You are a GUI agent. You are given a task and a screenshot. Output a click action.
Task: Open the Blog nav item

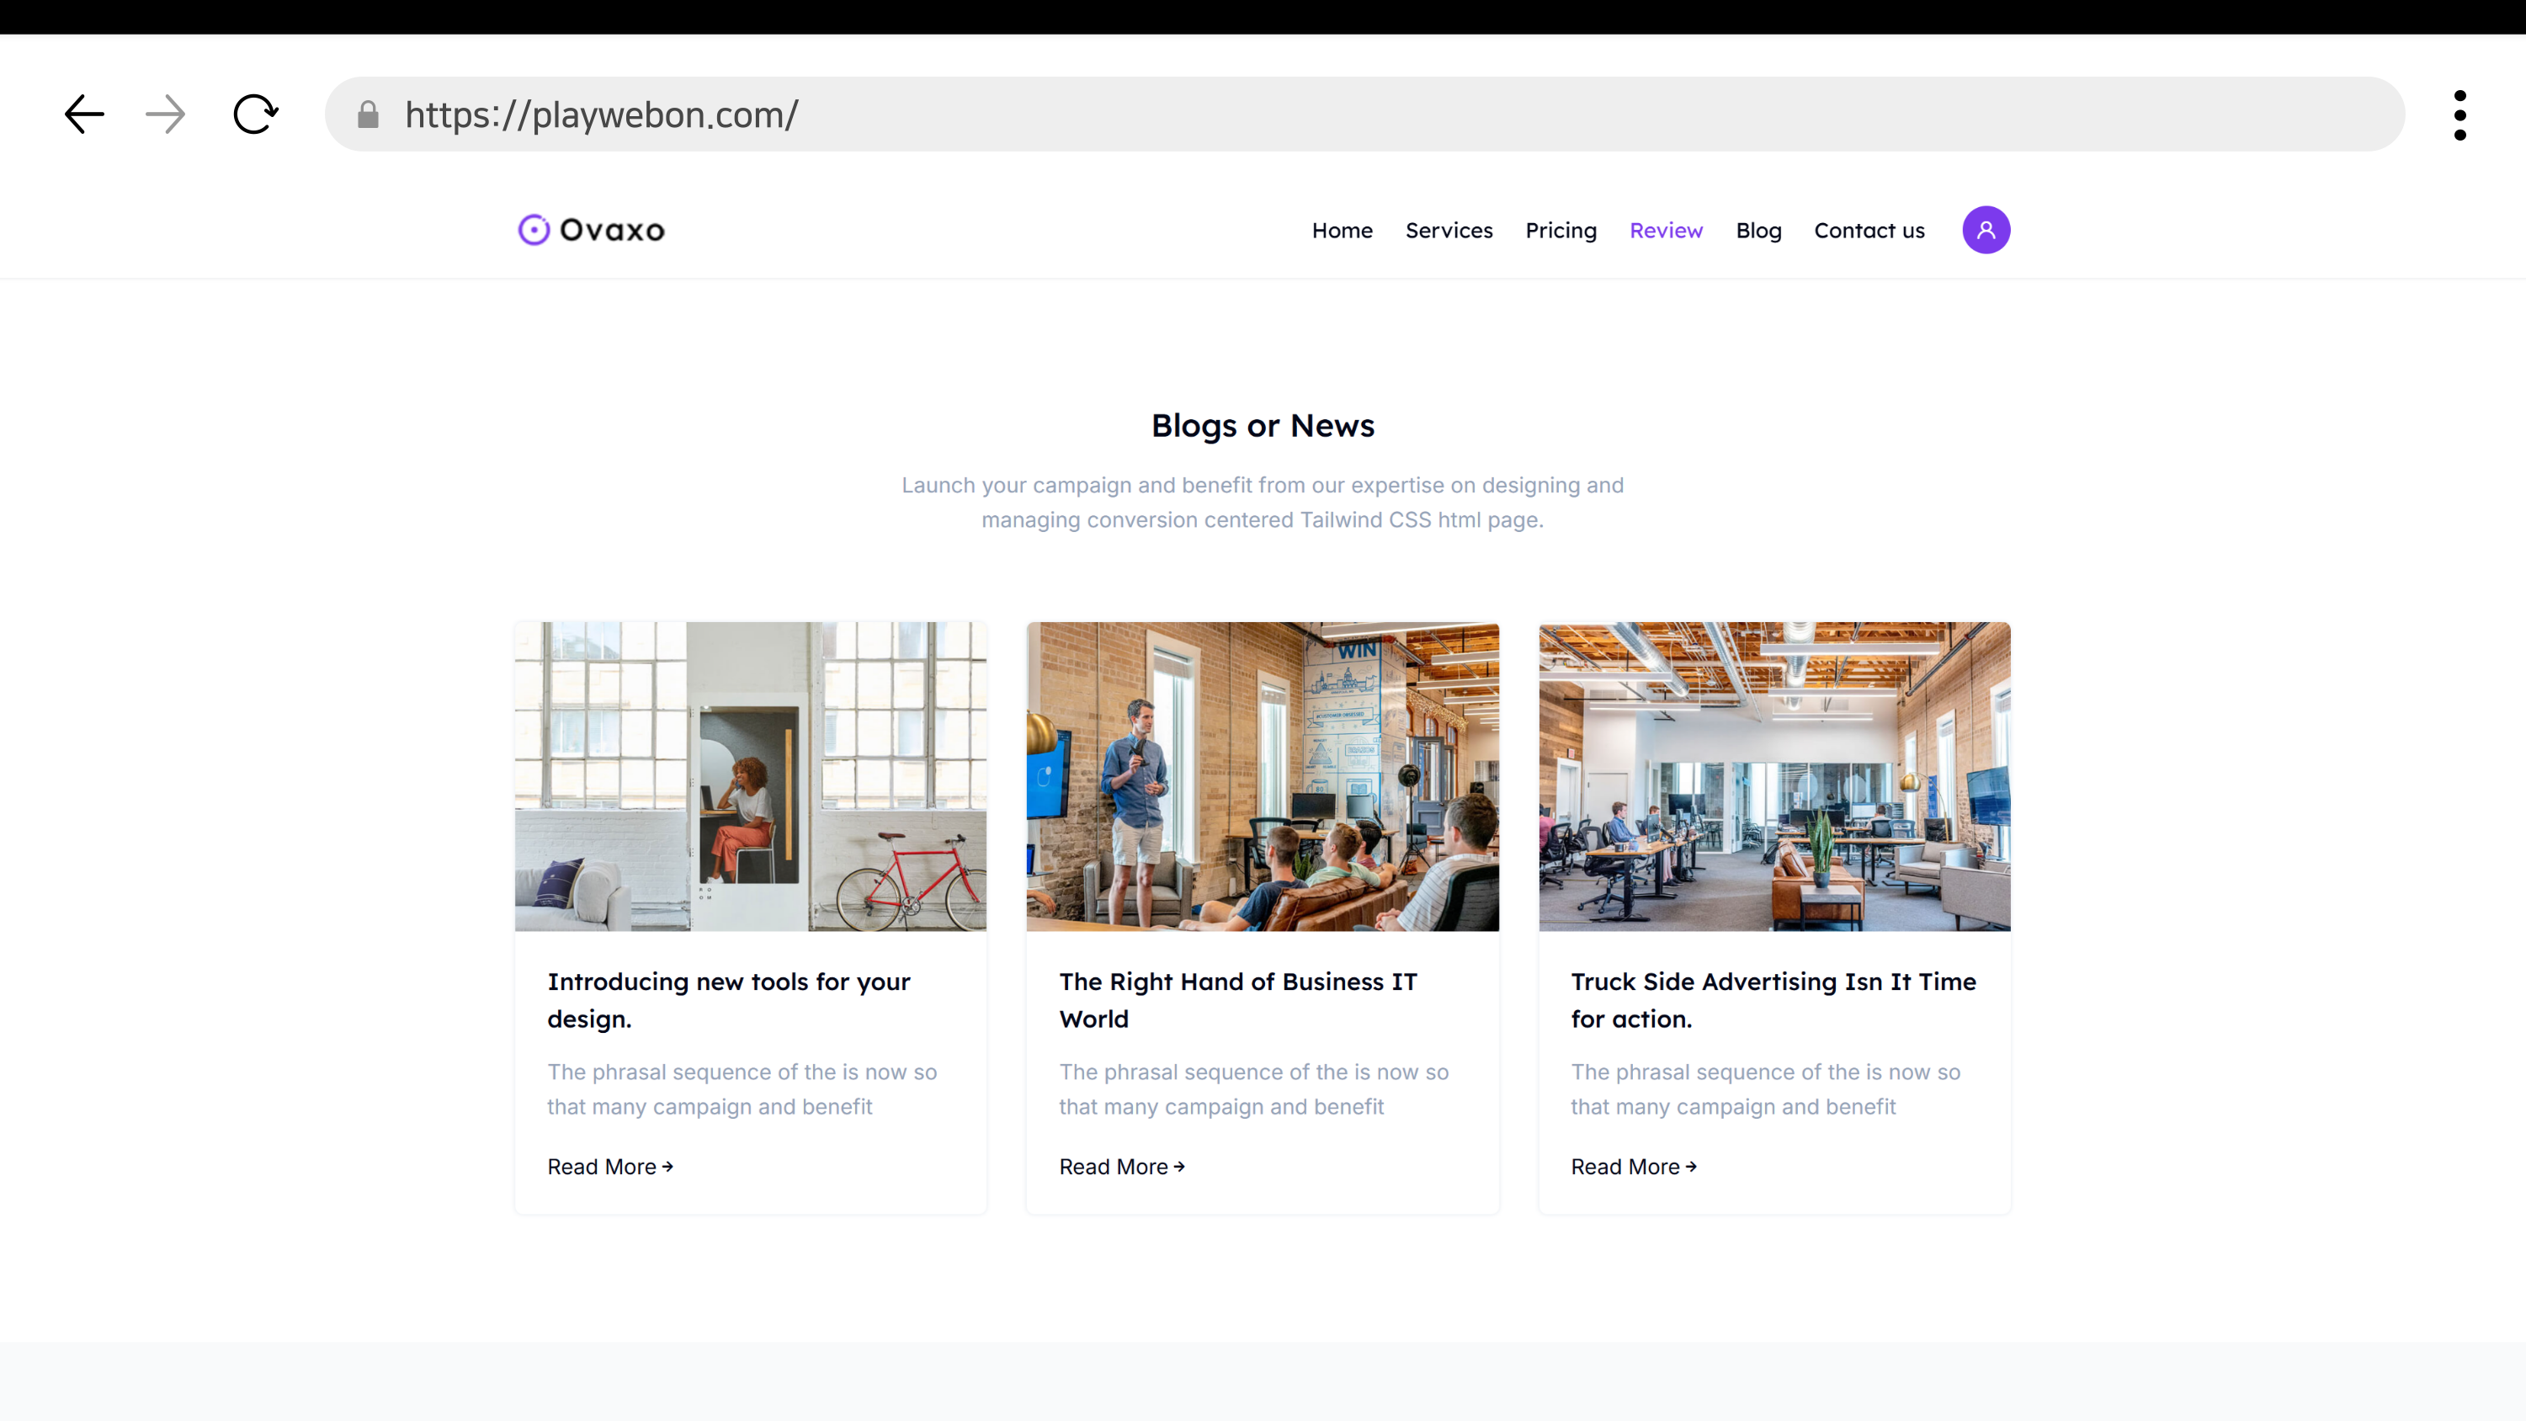(1758, 231)
